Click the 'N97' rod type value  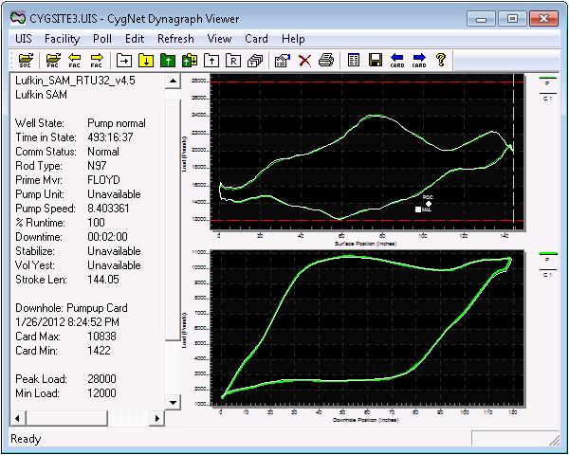[x=97, y=166]
